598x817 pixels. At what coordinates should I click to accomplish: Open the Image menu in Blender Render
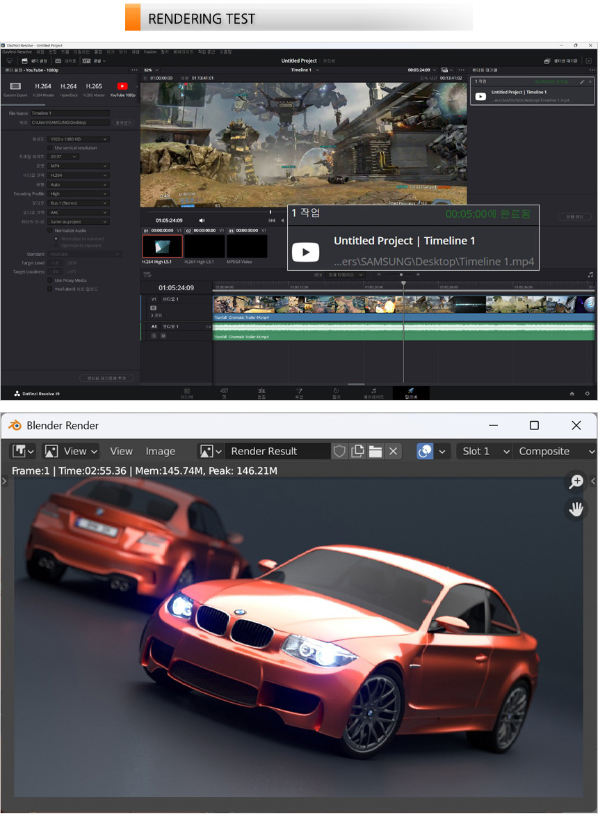(160, 452)
